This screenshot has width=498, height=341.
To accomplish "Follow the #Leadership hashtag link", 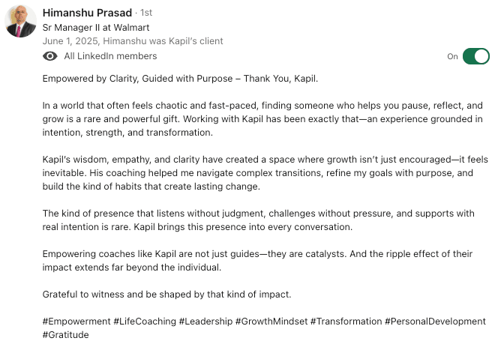I will [x=205, y=322].
